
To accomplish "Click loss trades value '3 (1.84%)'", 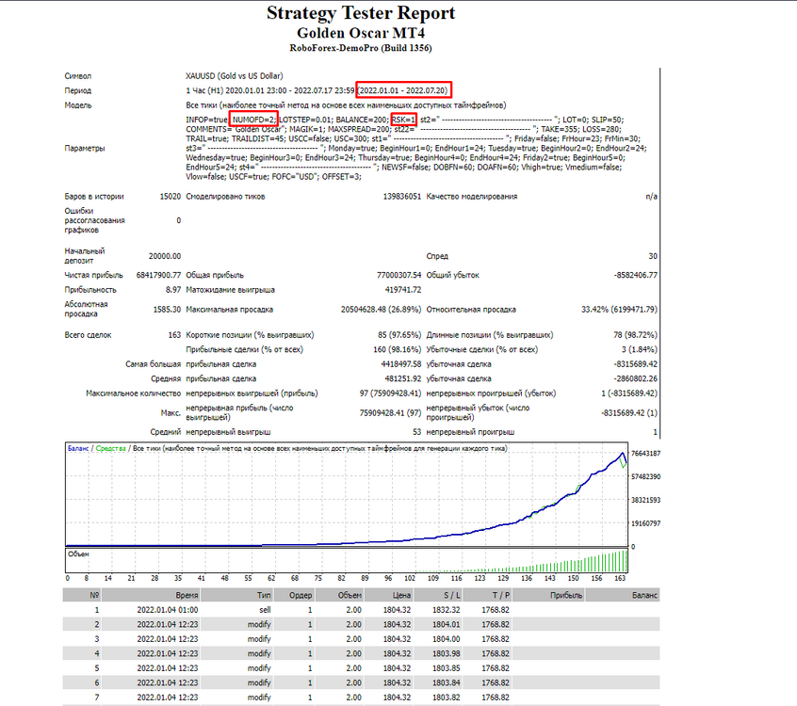I will point(640,349).
